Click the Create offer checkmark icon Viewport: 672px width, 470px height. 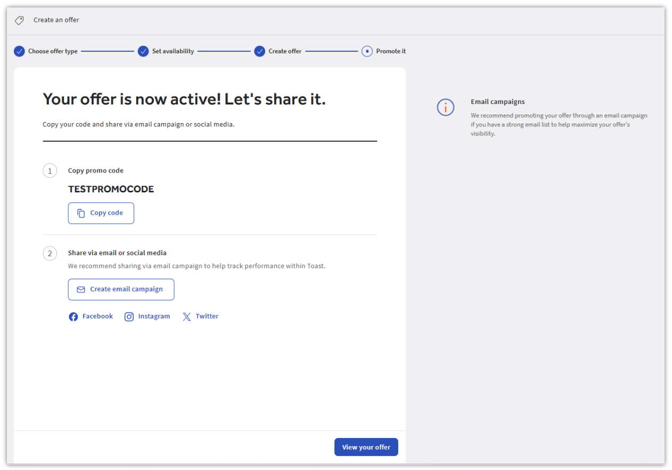[x=260, y=51]
